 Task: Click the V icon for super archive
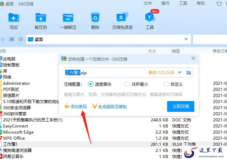point(95,106)
